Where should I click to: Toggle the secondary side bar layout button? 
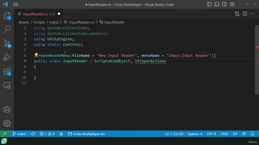[224, 4]
